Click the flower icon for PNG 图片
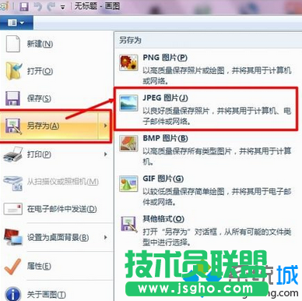This screenshot has width=302, height=301. (x=128, y=62)
